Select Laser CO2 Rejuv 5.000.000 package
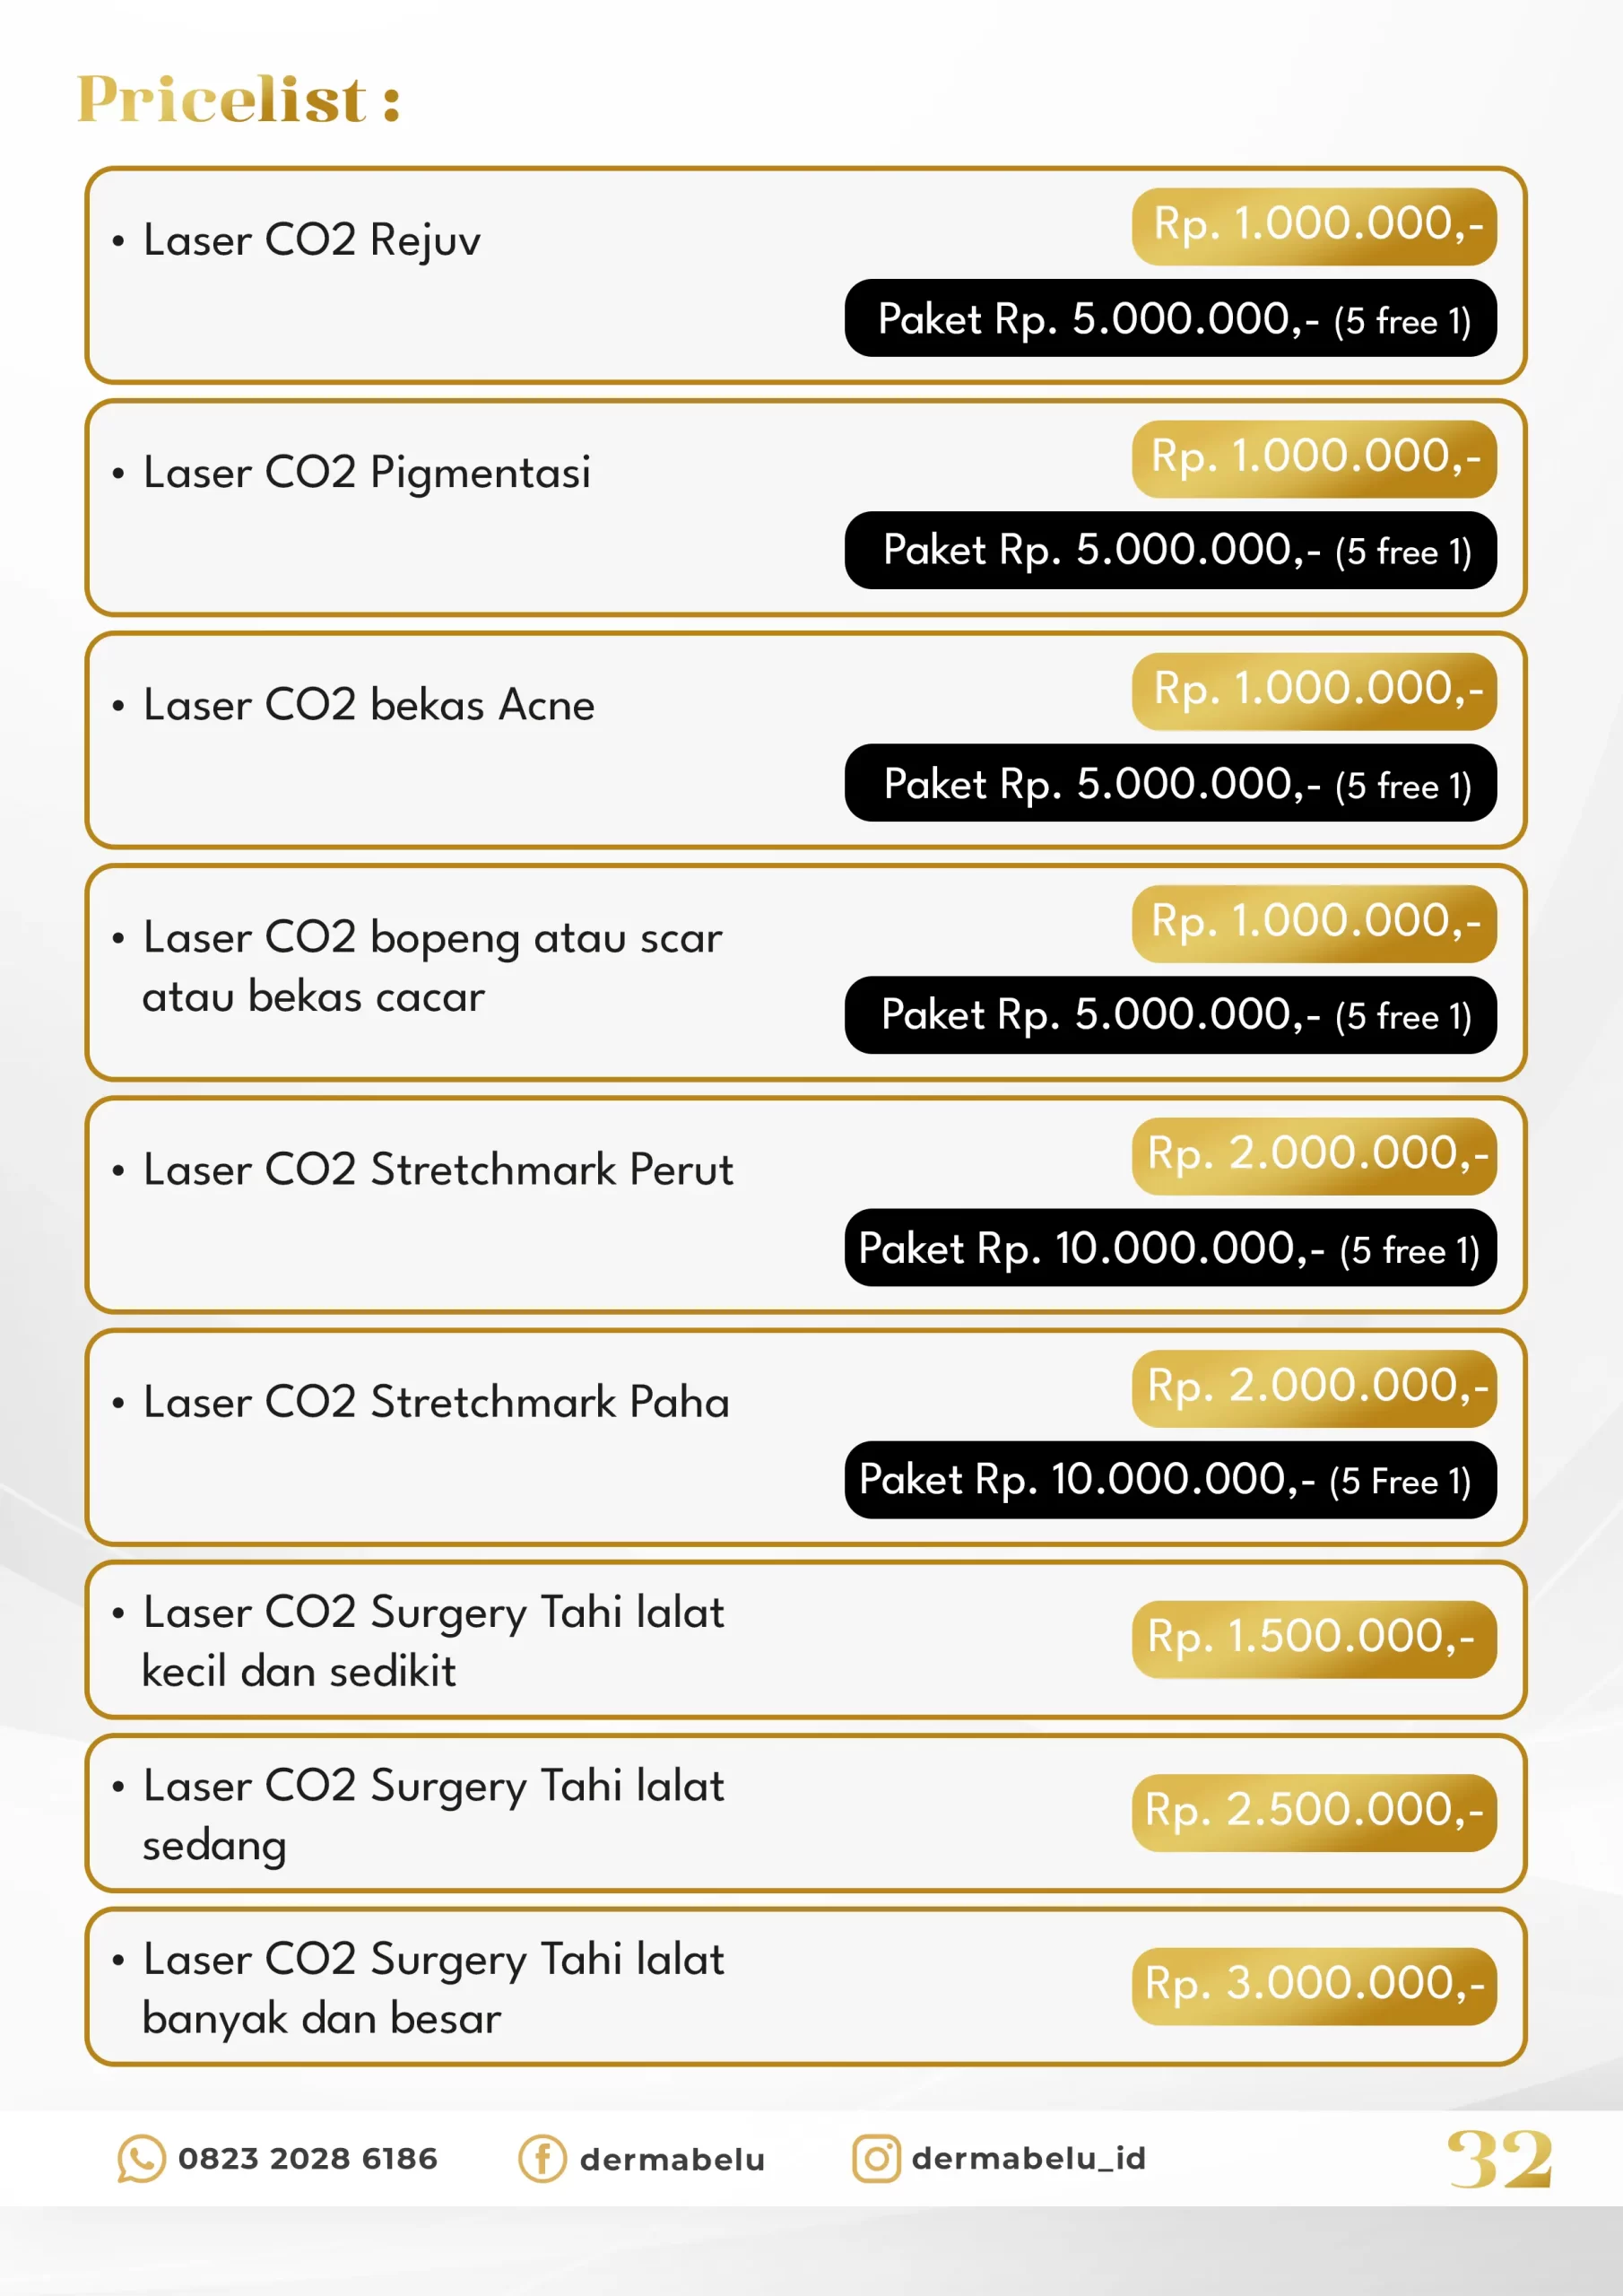 (1170, 318)
